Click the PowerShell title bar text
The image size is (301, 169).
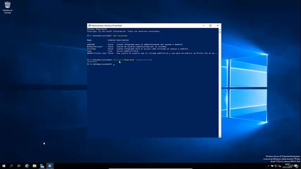click(107, 25)
